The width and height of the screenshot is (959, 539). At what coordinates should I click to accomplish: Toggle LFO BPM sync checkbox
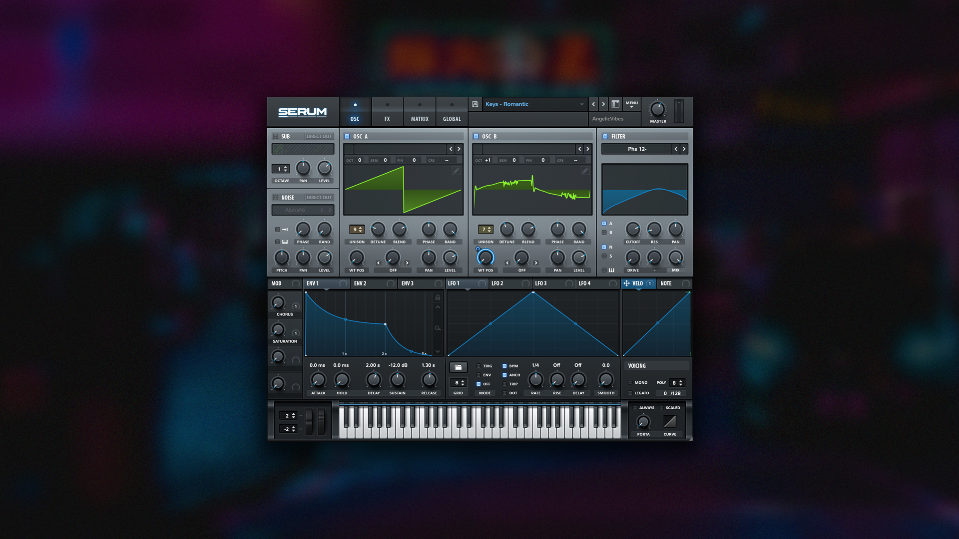504,366
